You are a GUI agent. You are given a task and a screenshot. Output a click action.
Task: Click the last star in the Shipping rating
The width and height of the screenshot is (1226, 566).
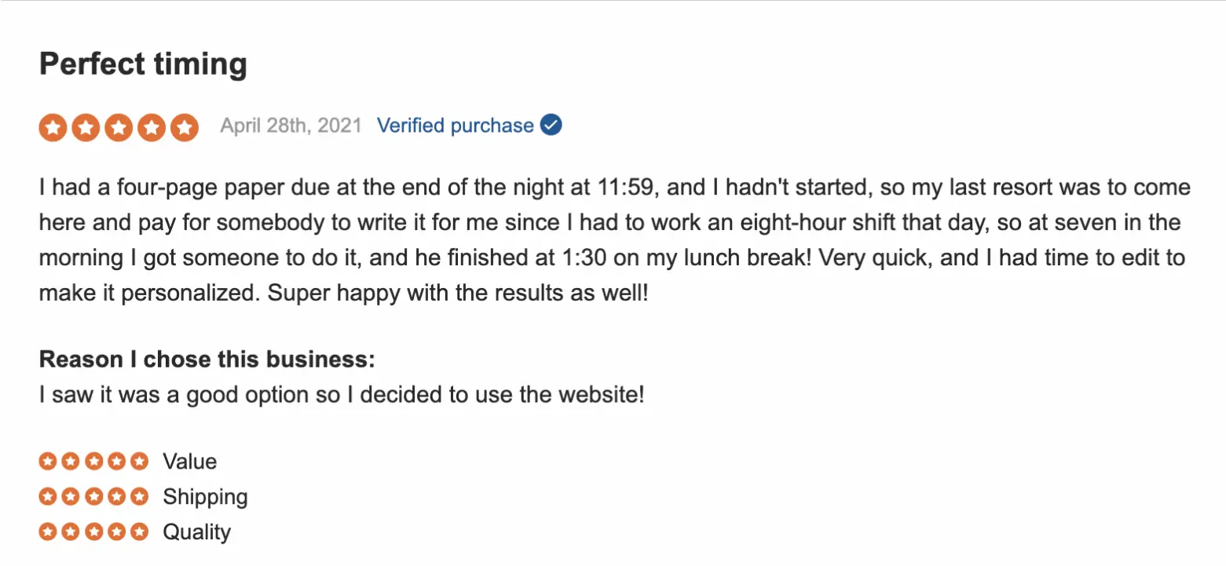click(x=139, y=496)
